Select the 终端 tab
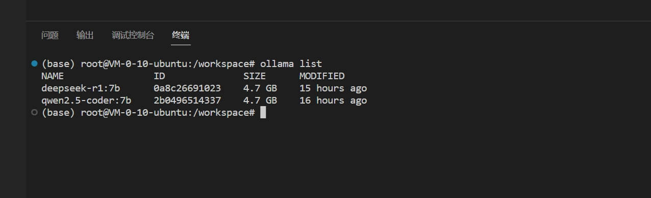Screen dimensions: 651x198 pos(181,35)
